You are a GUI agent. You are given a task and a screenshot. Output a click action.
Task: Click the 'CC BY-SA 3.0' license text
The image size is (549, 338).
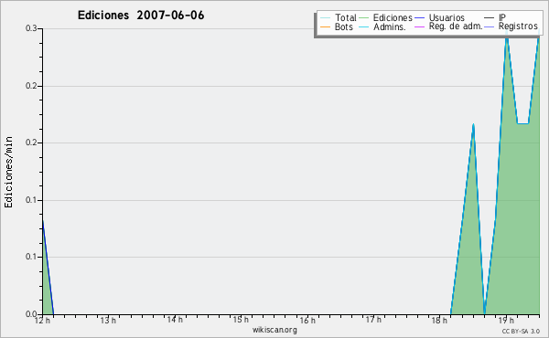coord(521,331)
